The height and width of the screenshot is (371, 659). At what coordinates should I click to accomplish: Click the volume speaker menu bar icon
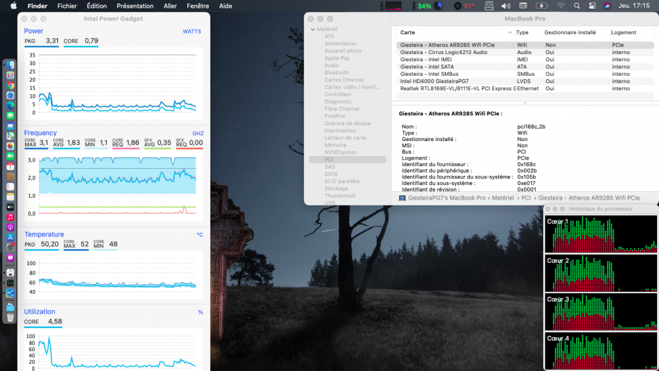(505, 6)
